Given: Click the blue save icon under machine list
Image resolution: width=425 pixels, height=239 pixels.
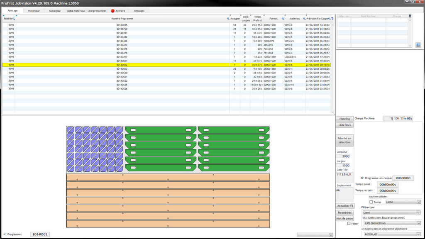Looking at the screenshot, I should point(418,45).
